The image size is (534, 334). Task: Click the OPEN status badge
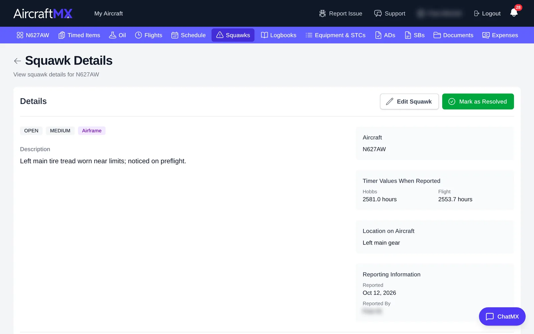pos(31,131)
